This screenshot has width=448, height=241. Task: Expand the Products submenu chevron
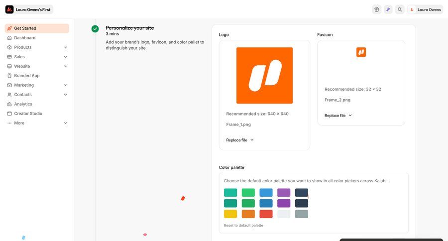65,47
